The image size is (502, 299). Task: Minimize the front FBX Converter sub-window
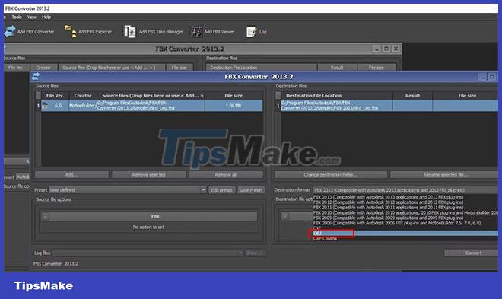[x=482, y=77]
